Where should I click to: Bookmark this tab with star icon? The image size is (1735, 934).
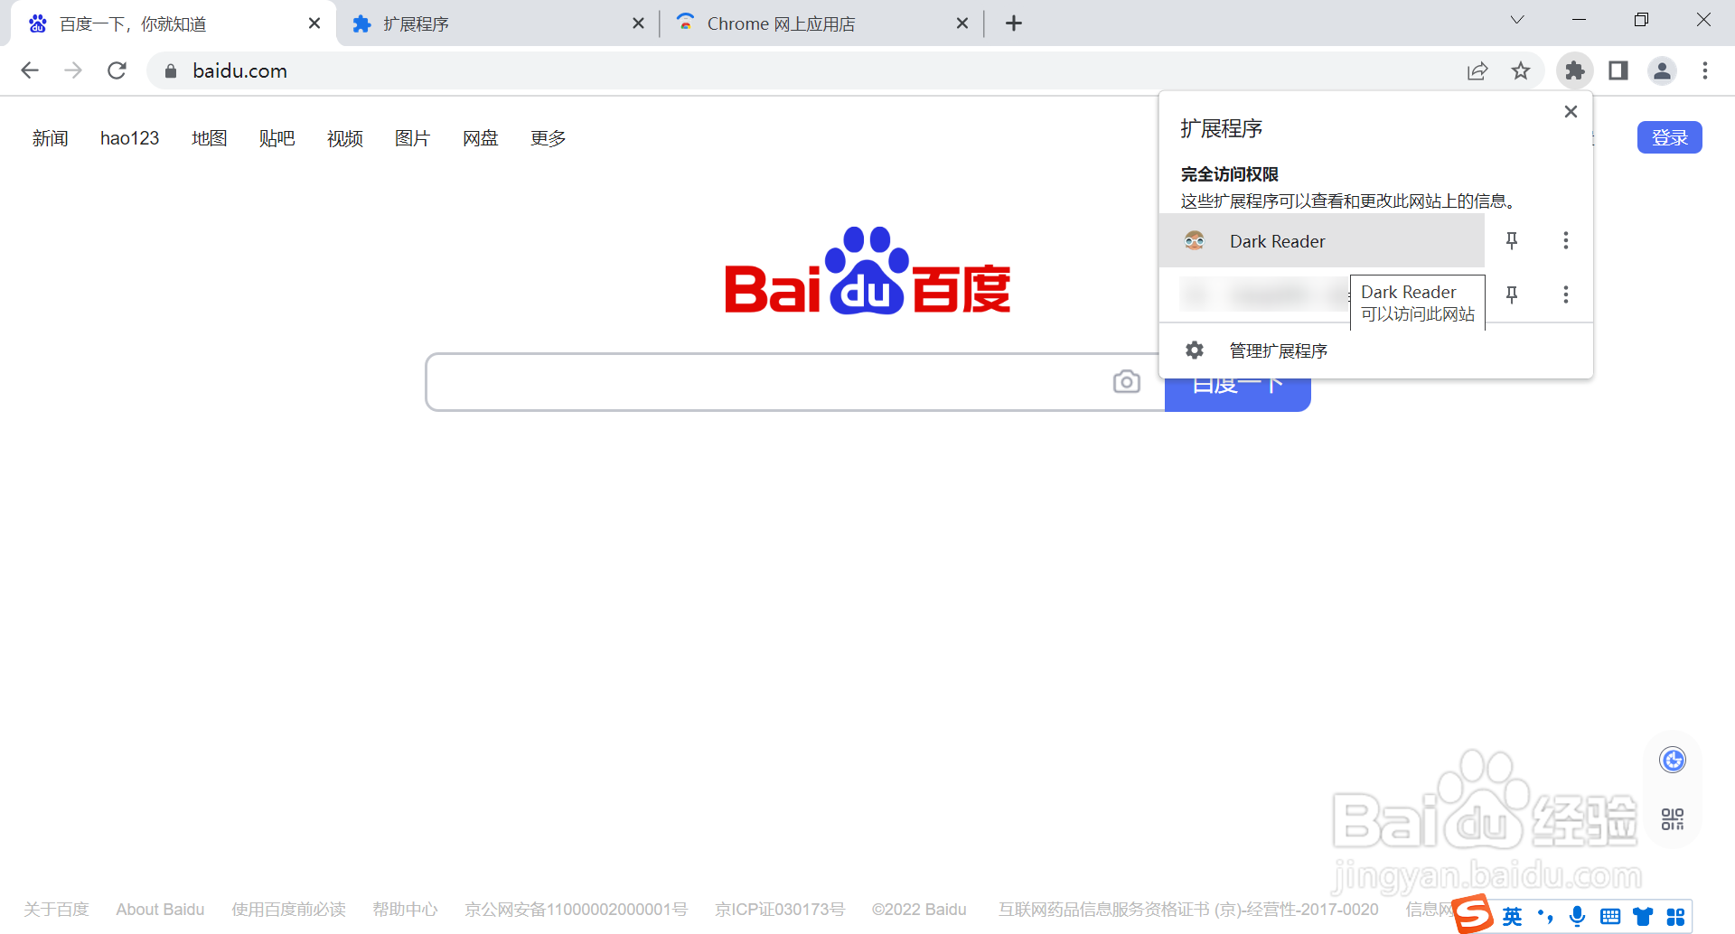pos(1521,70)
